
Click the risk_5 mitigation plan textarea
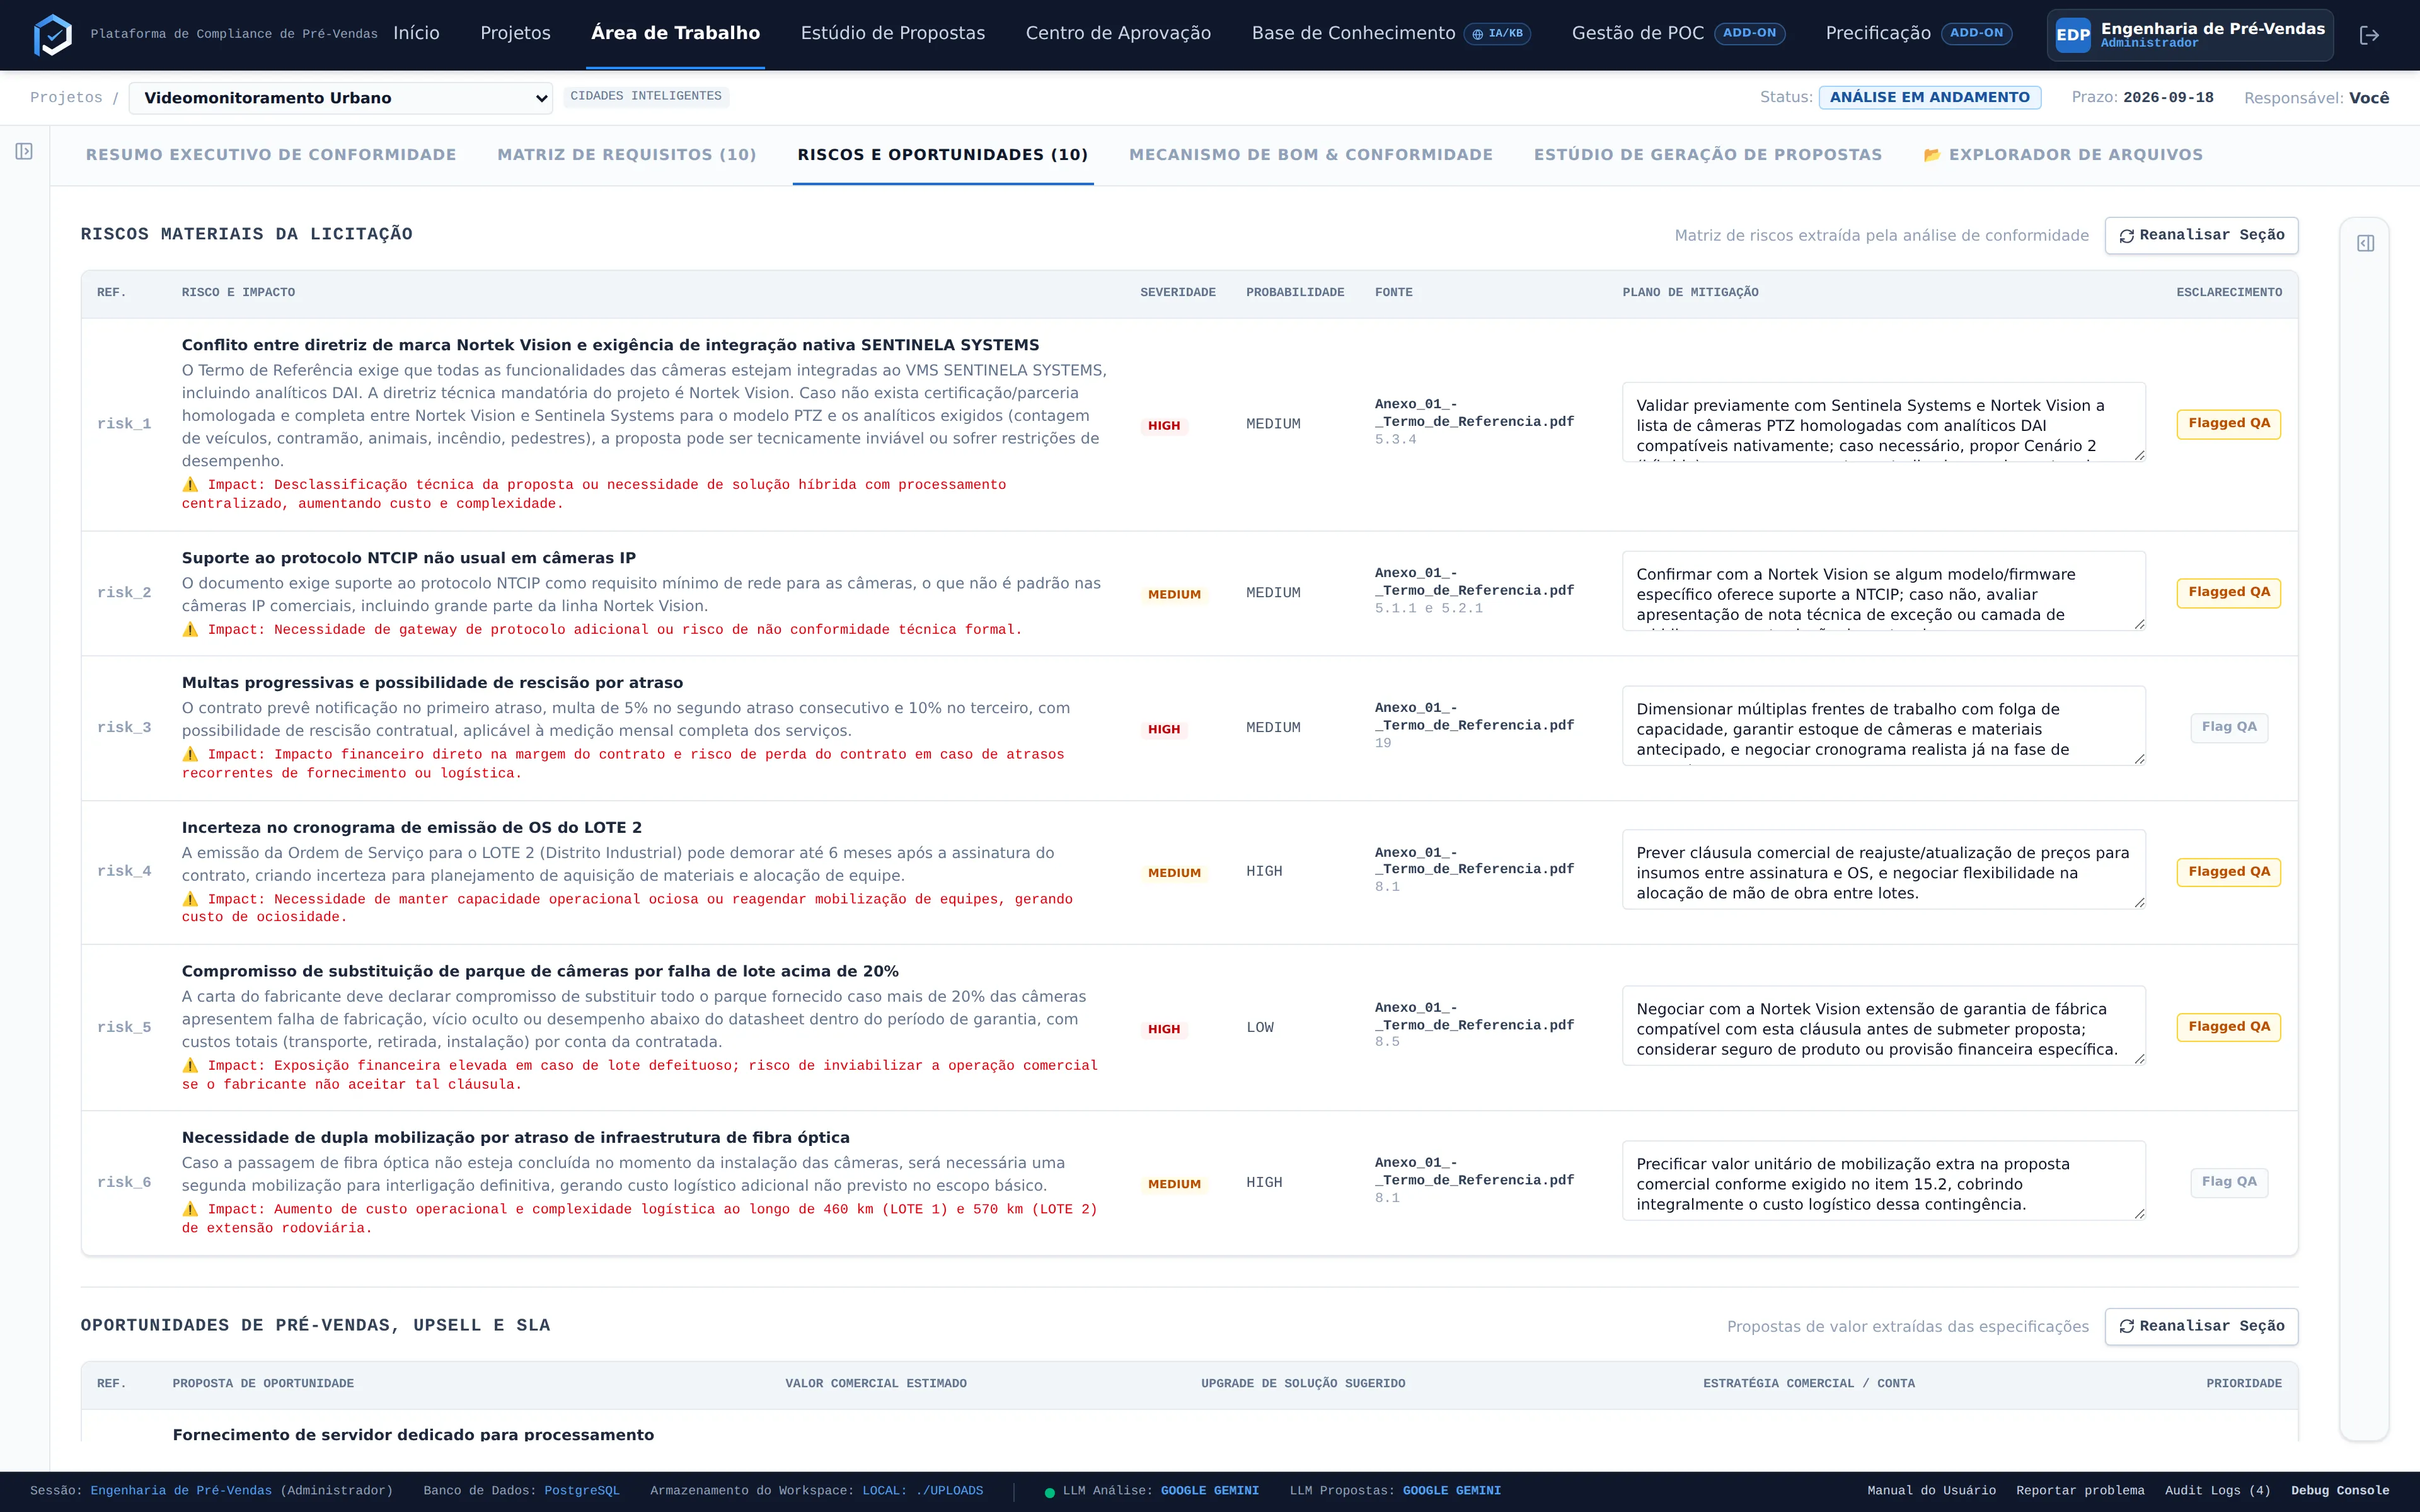[x=1884, y=1026]
